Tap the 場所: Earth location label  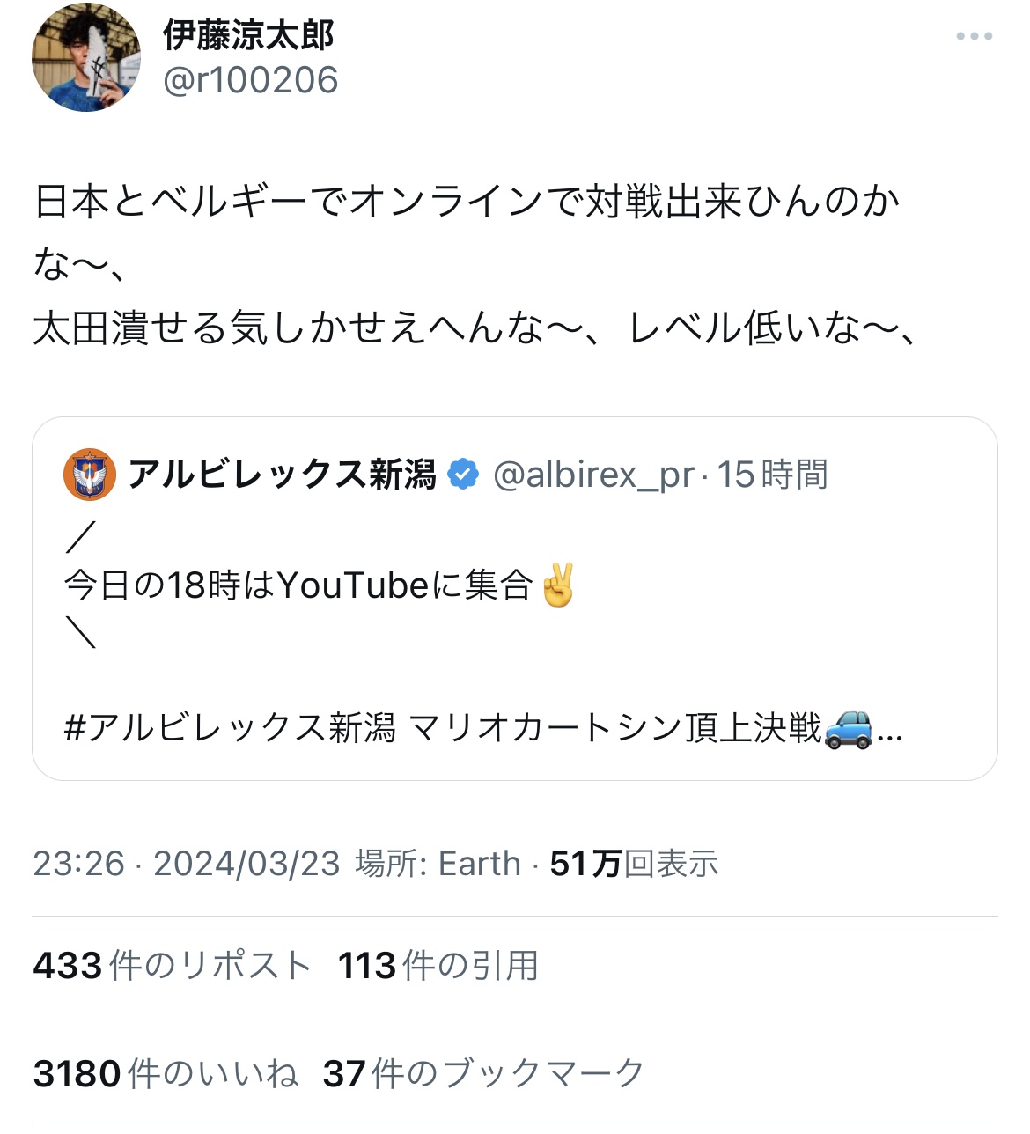pyautogui.click(x=438, y=864)
